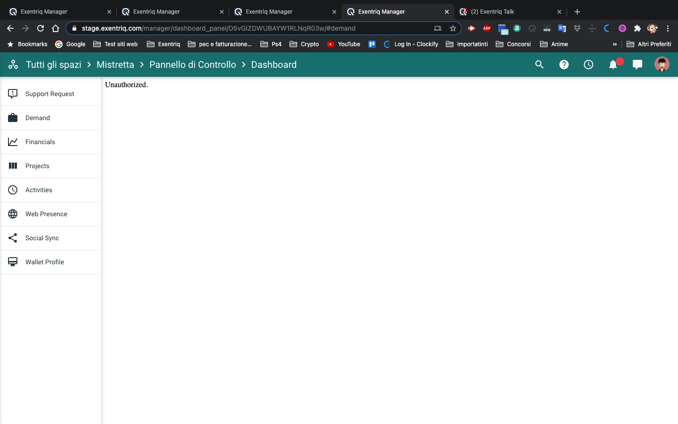Open the Activities sidebar item

[x=39, y=190]
